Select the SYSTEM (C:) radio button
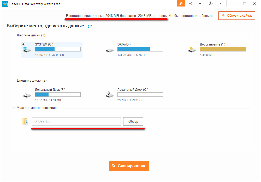 point(23,44)
